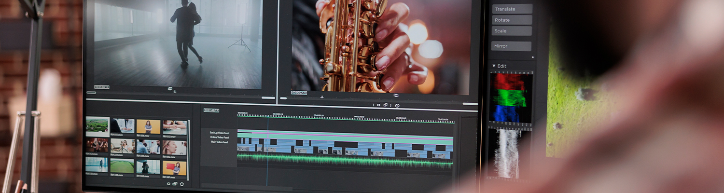Click the saxophone program preview image
The image size is (724, 193).
pos(381,47)
